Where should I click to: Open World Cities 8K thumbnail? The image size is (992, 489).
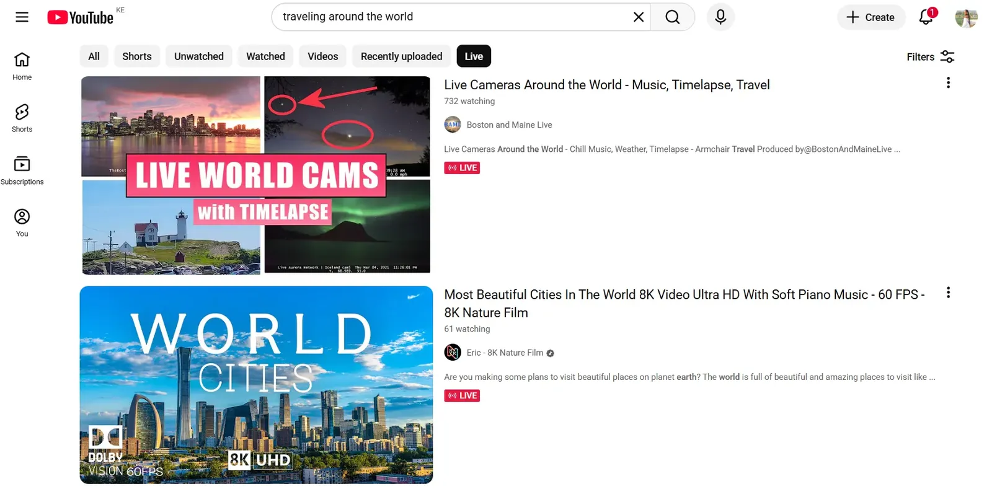coord(256,385)
